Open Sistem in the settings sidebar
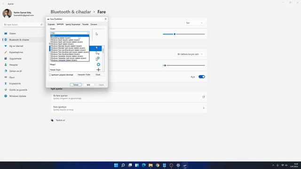 coord(23,33)
